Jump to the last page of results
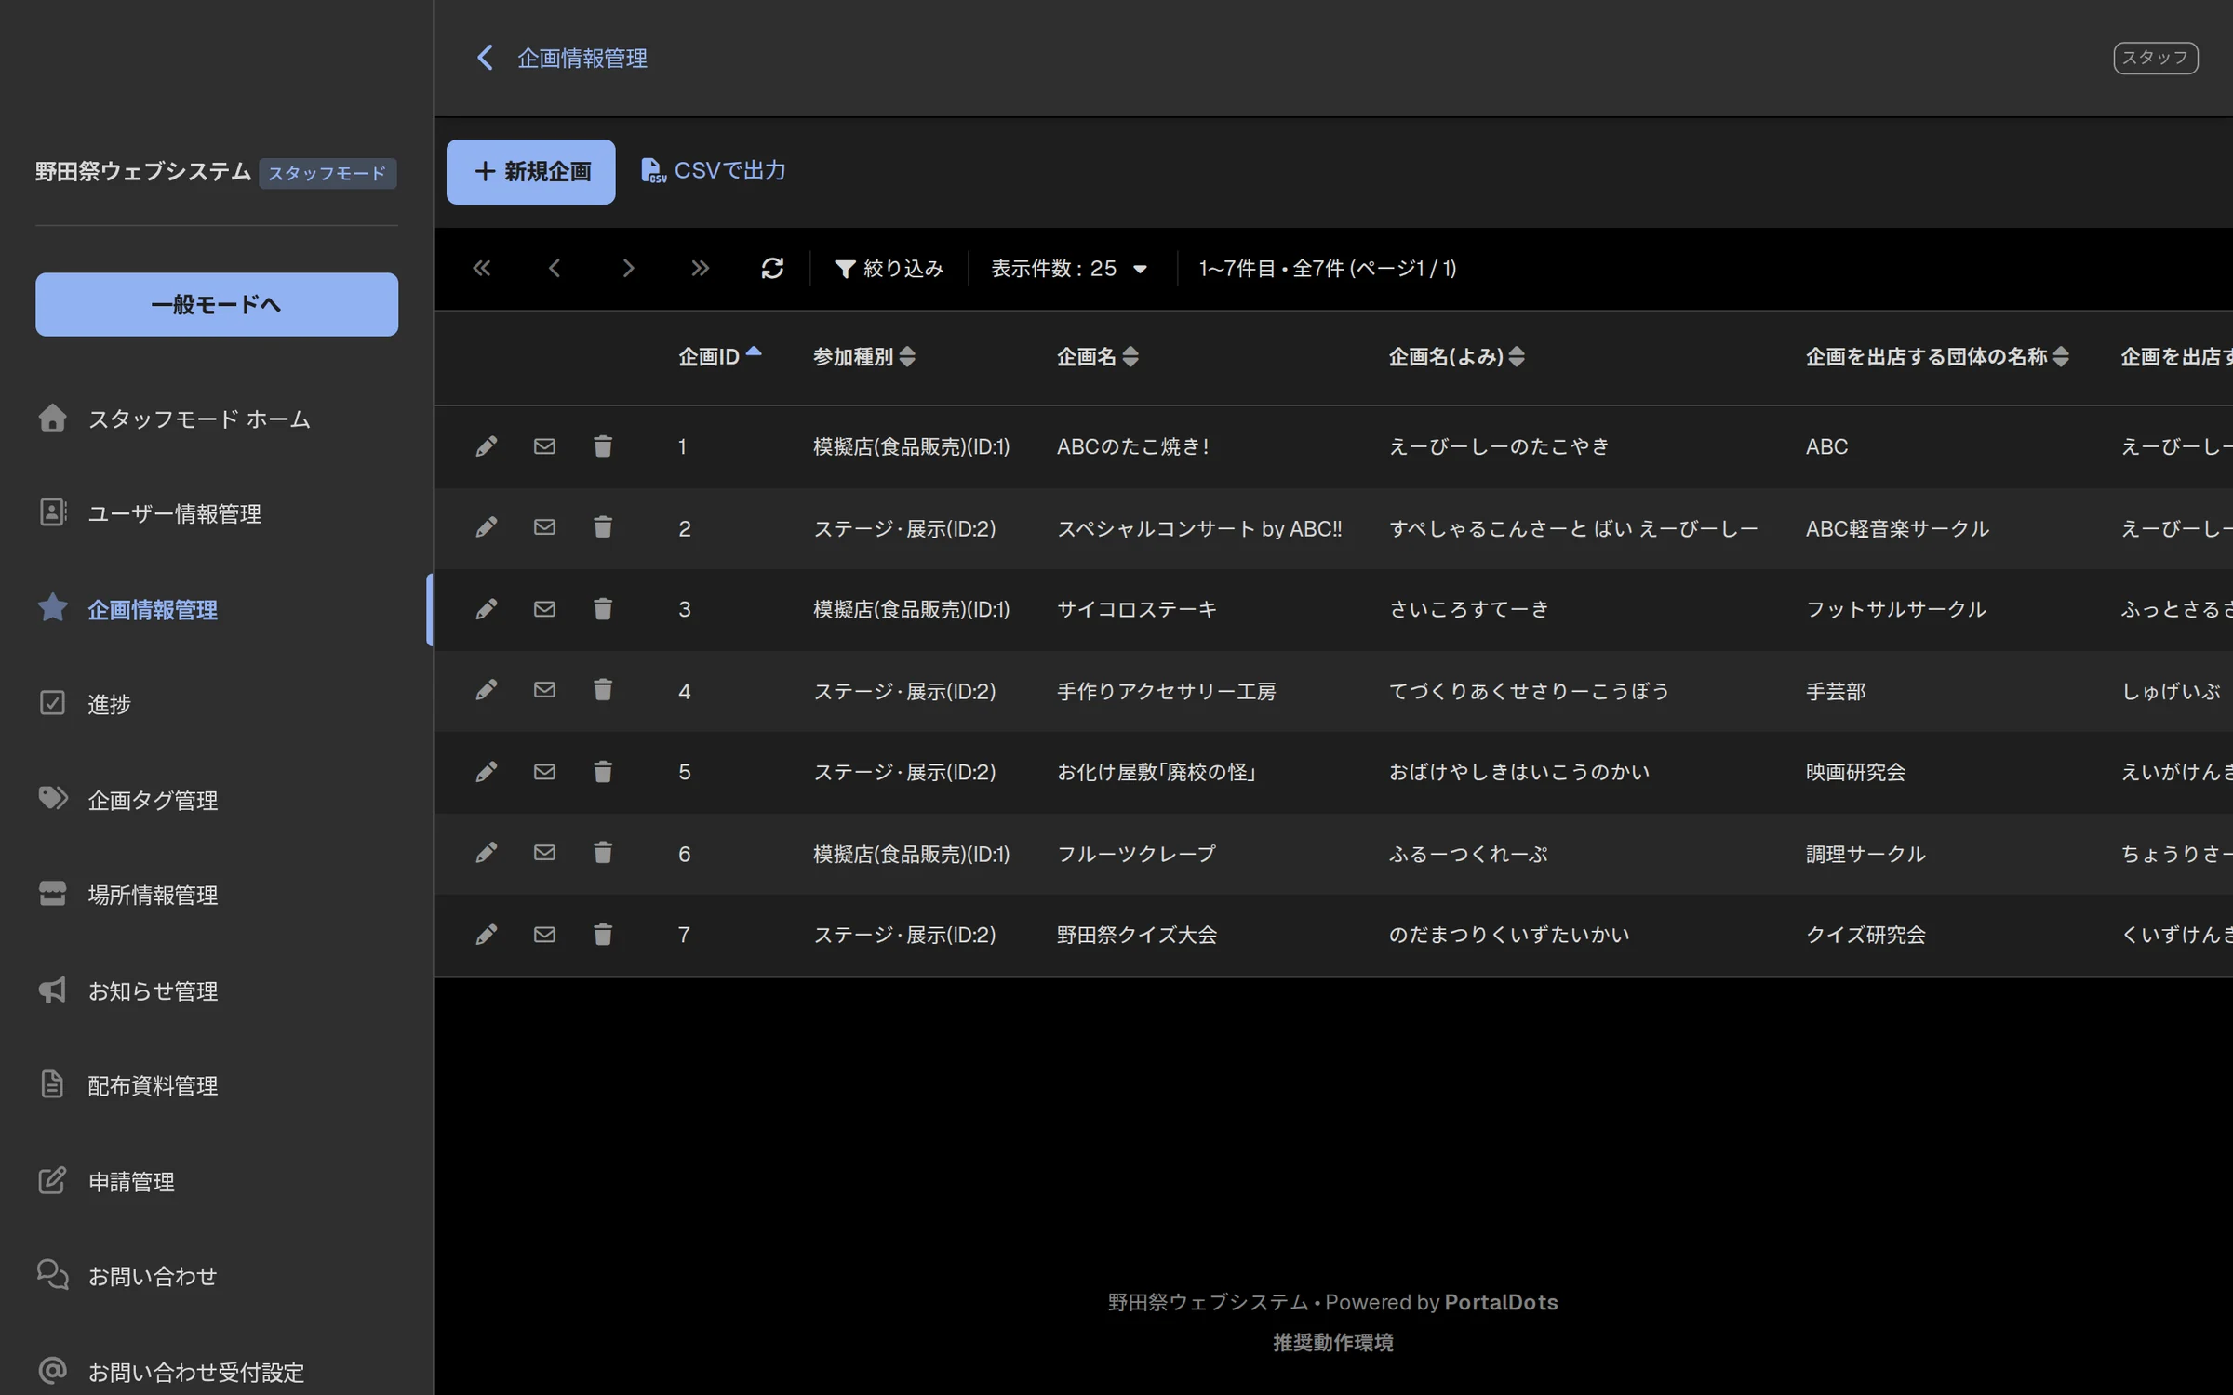 coord(701,269)
